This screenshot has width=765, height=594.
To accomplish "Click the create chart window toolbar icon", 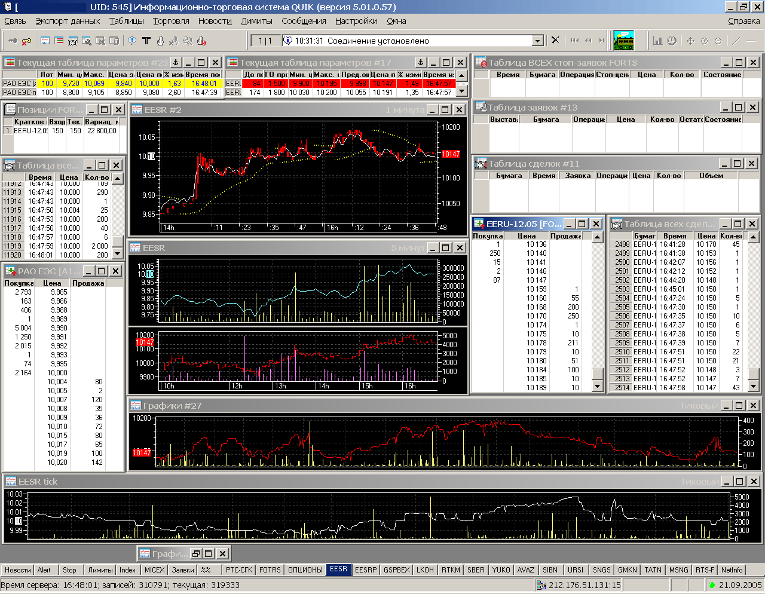I will pyautogui.click(x=45, y=41).
